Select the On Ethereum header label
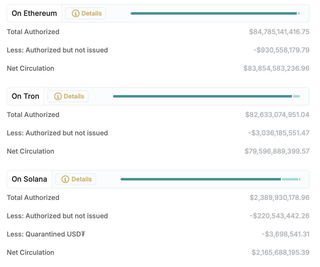Image resolution: width=320 pixels, height=267 pixels. (x=34, y=13)
